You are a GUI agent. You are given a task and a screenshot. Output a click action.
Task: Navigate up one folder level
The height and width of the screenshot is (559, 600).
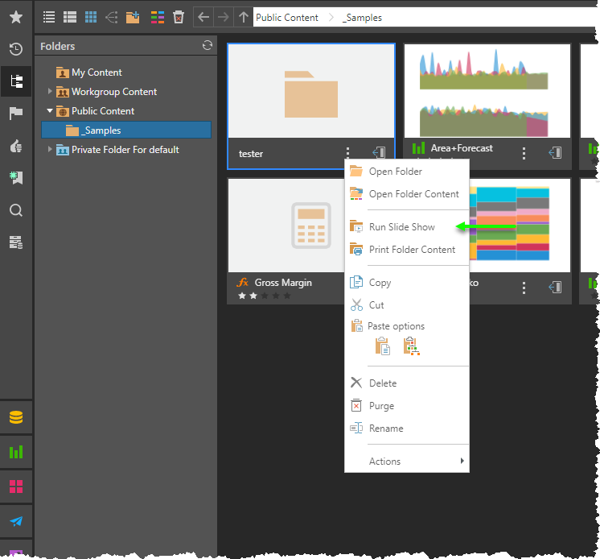(x=243, y=17)
